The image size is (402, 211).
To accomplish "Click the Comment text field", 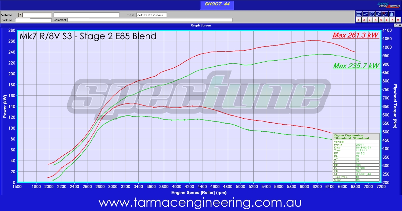I will tap(150, 20).
